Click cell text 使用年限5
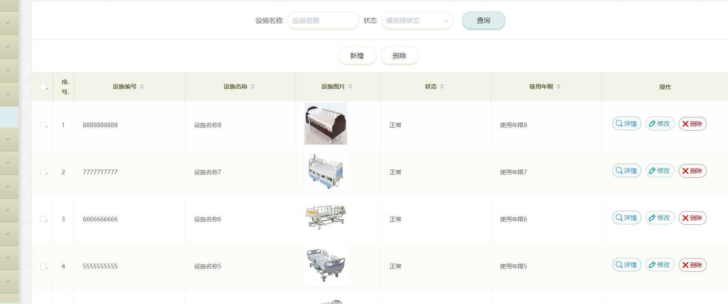 coord(514,266)
